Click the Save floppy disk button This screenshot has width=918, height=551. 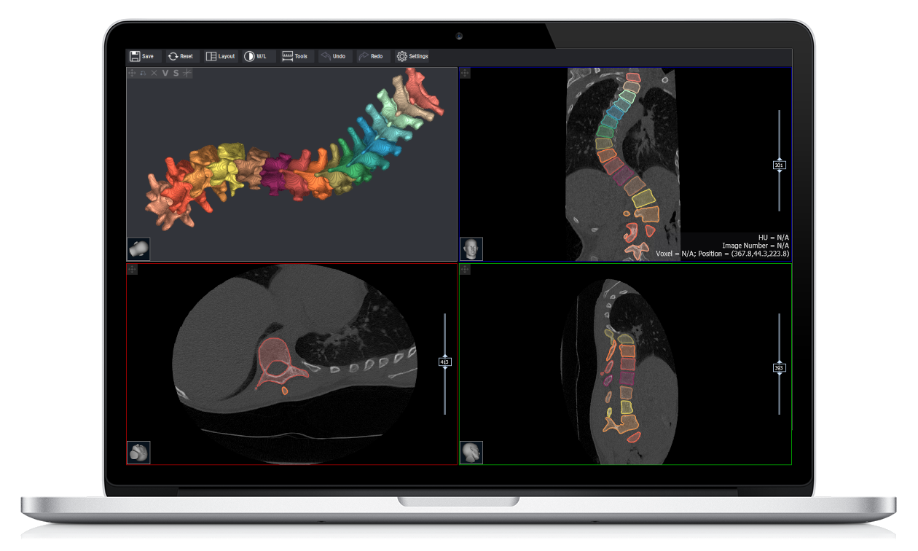[142, 56]
